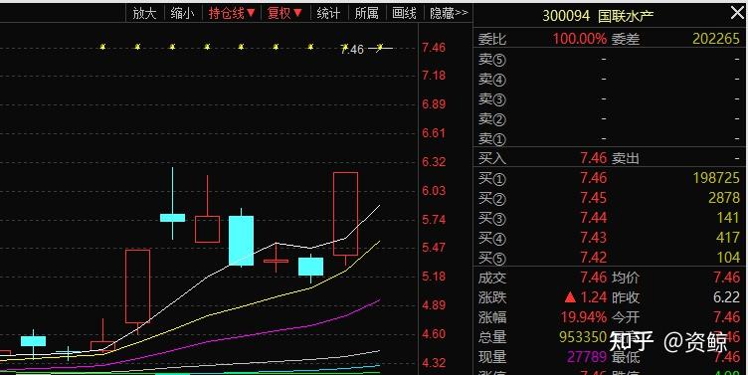Select the 卖① order book row

609,139
